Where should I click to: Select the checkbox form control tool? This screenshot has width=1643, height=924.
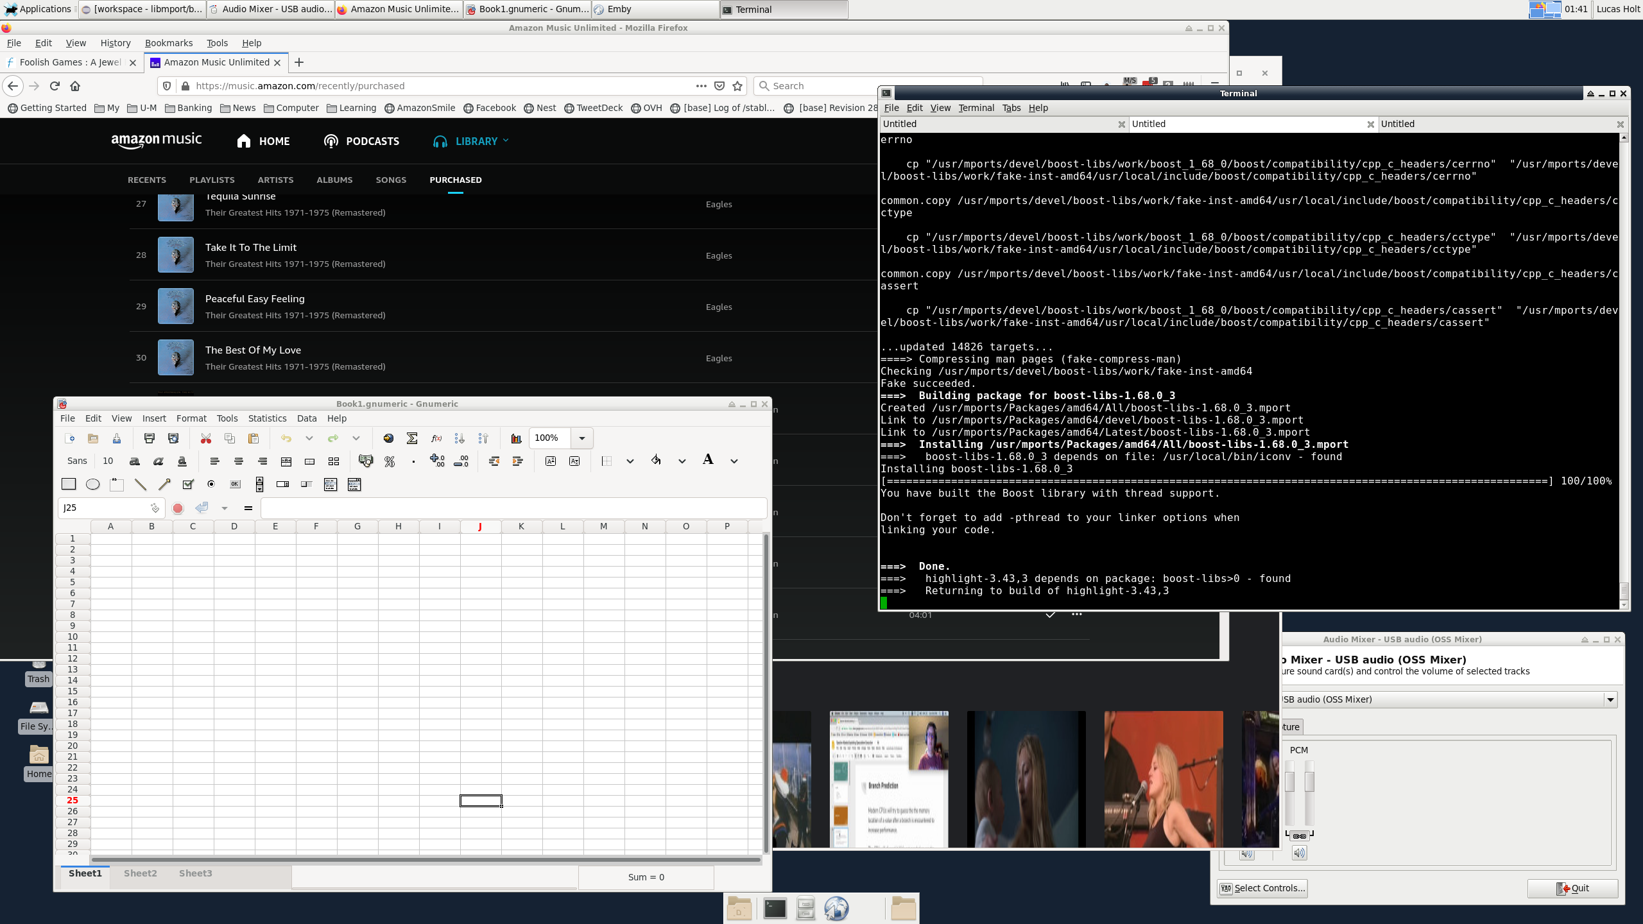[188, 484]
